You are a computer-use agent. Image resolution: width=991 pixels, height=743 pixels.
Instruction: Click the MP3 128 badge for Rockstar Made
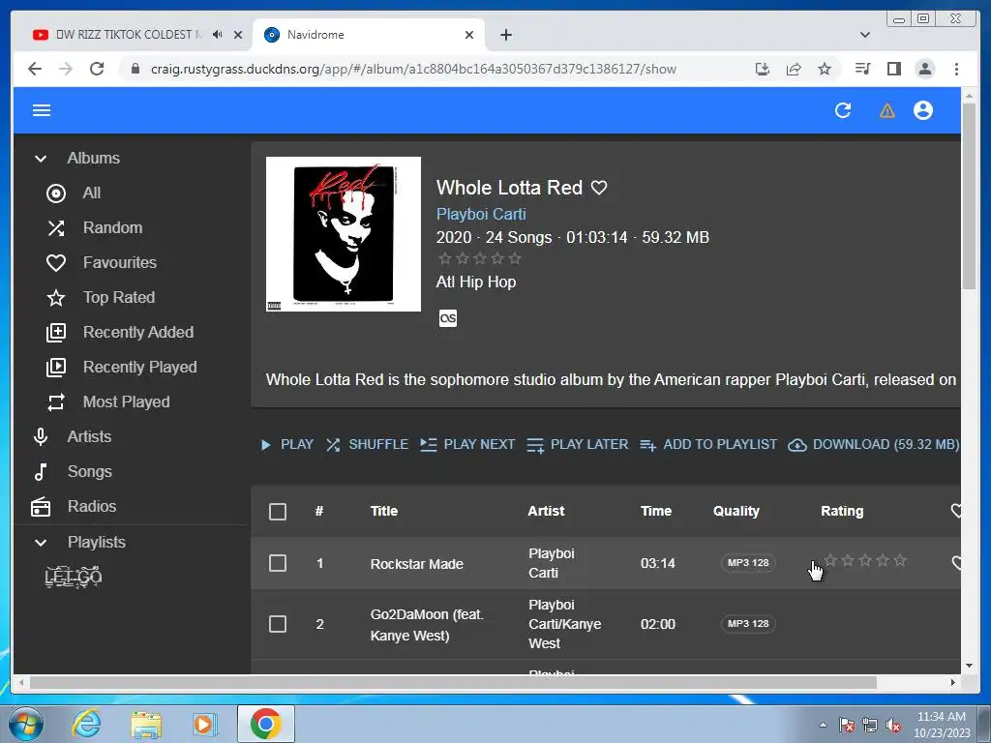(x=748, y=563)
